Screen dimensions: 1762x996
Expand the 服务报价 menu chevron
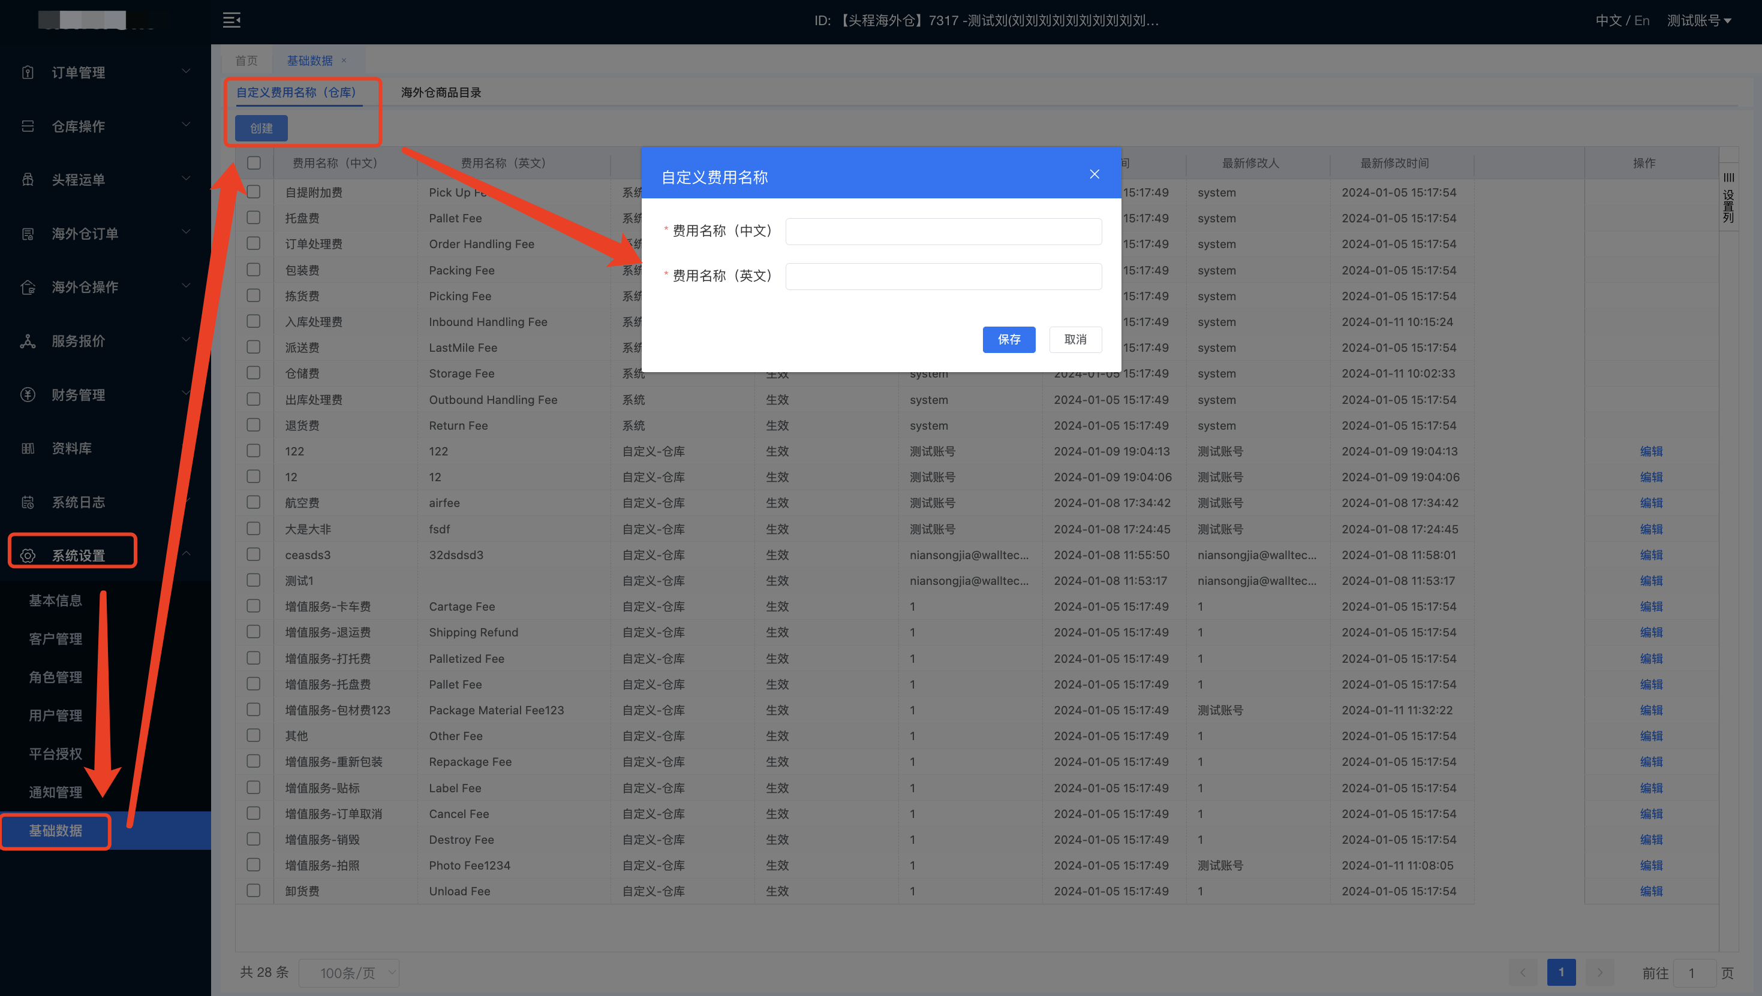(186, 340)
